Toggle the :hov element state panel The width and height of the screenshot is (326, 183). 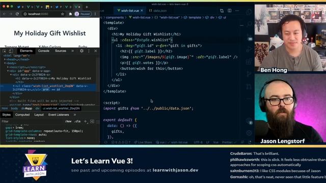click(68, 121)
